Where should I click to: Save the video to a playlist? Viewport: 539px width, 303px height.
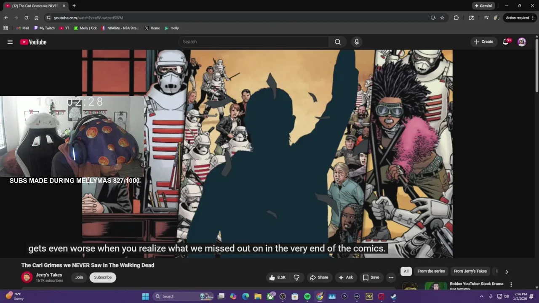[x=371, y=277]
